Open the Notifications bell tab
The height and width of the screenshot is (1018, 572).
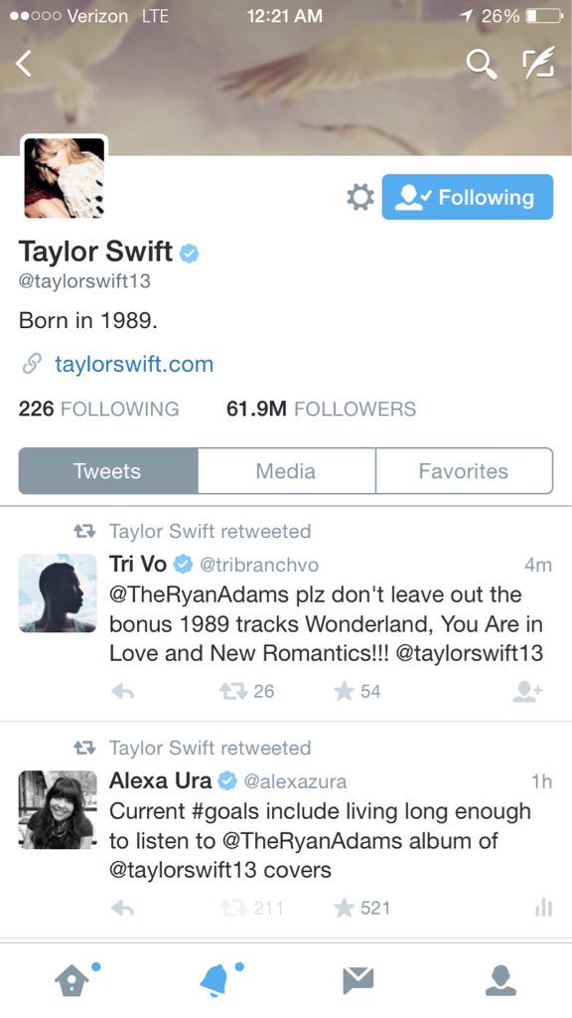pos(215,979)
